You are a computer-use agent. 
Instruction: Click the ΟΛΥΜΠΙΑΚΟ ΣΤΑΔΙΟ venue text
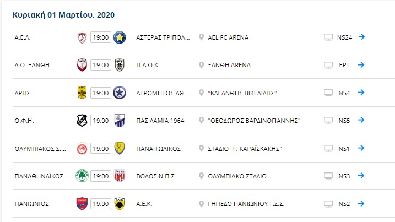tap(237, 176)
